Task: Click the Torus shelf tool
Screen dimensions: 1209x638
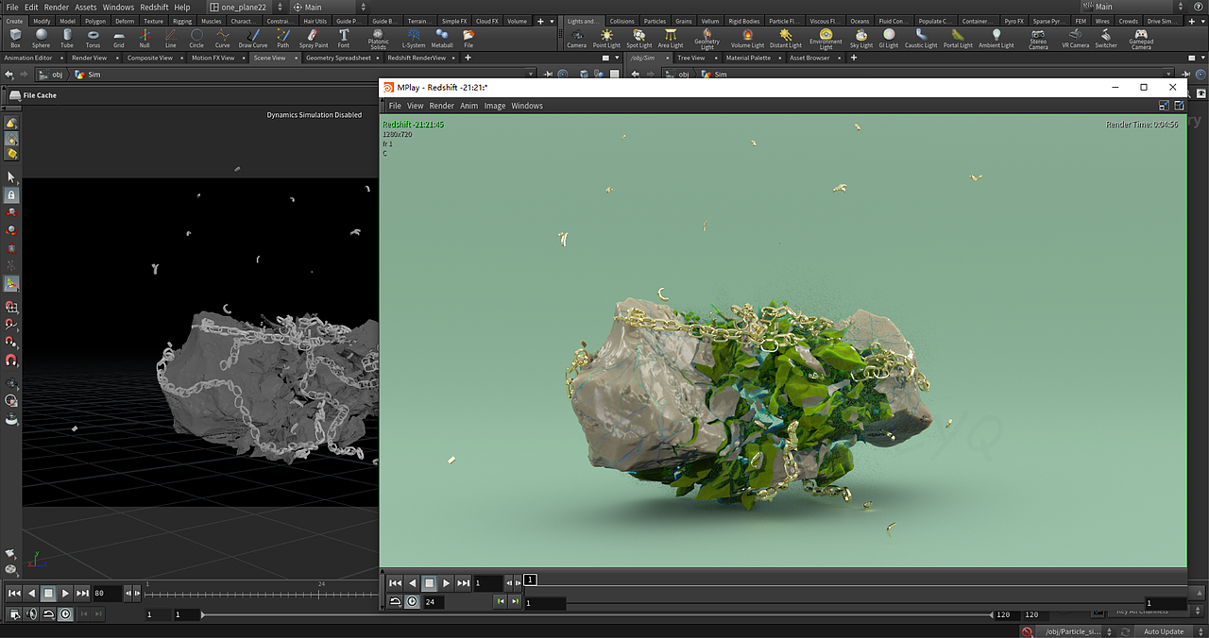Action: [93, 38]
